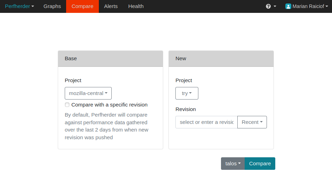Open the Recent revisions dropdown
The width and height of the screenshot is (332, 182).
pyautogui.click(x=252, y=122)
